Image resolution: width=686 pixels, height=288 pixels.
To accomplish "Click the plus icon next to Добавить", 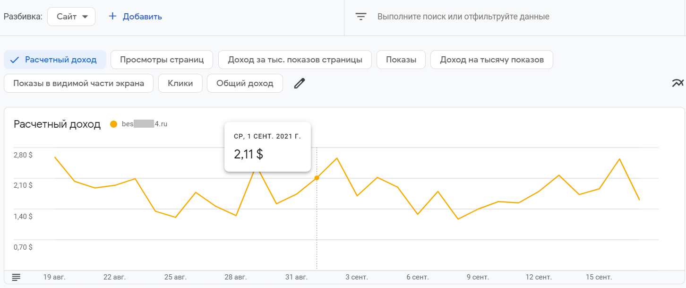I will point(112,17).
